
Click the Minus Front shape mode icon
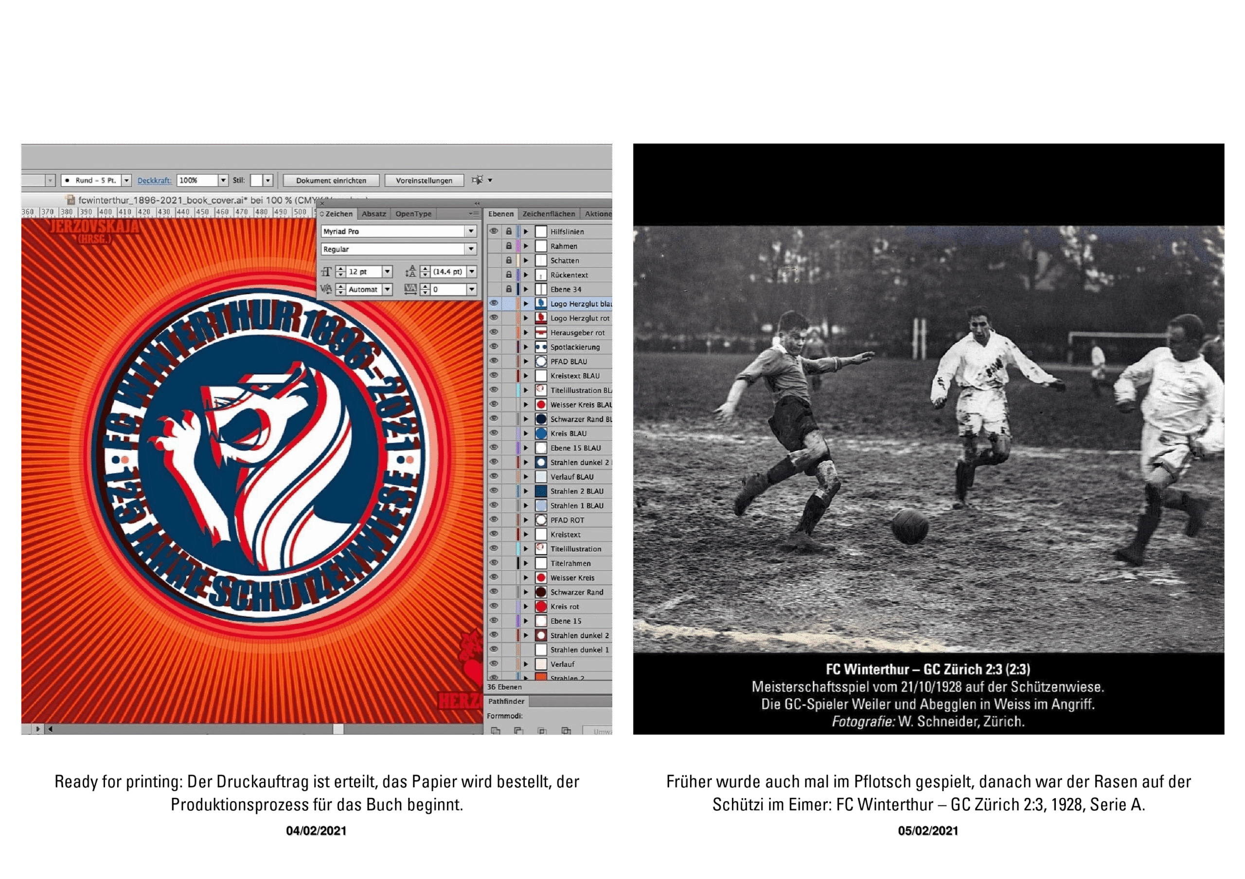(518, 731)
